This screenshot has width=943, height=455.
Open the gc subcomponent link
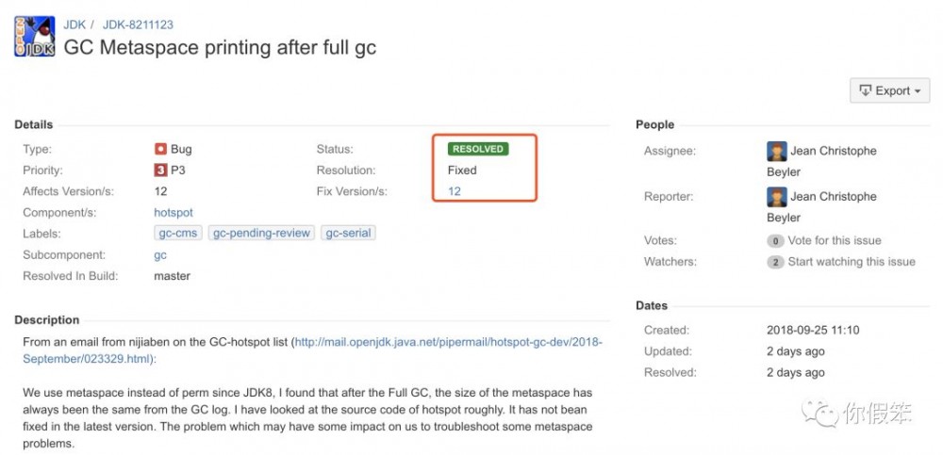click(x=160, y=254)
